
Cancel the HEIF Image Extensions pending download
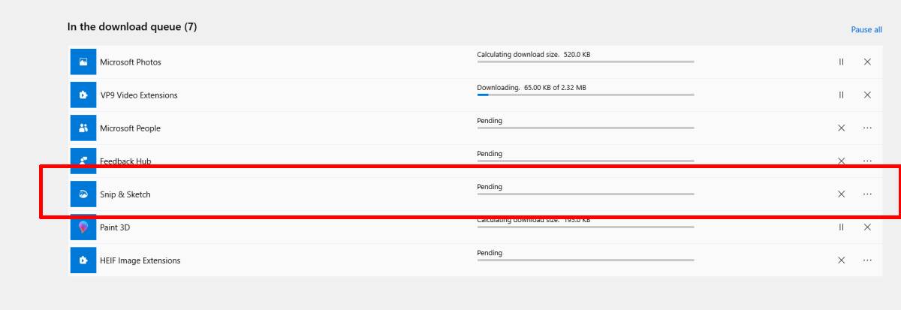click(841, 260)
